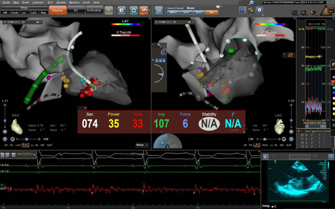Click the patient table toolbar icon

point(133,10)
